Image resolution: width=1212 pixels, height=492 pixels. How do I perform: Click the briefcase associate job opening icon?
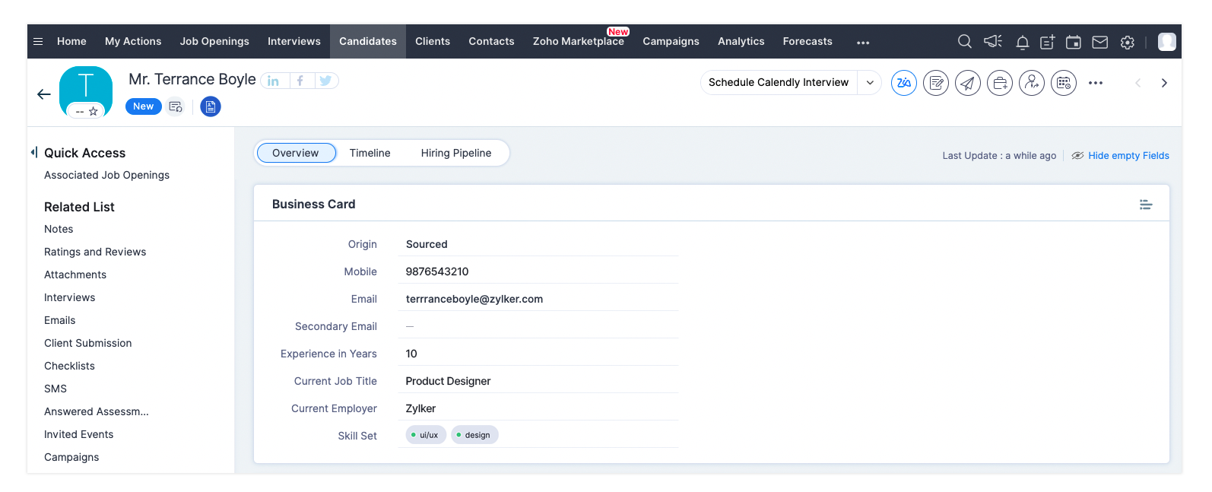[x=999, y=83]
